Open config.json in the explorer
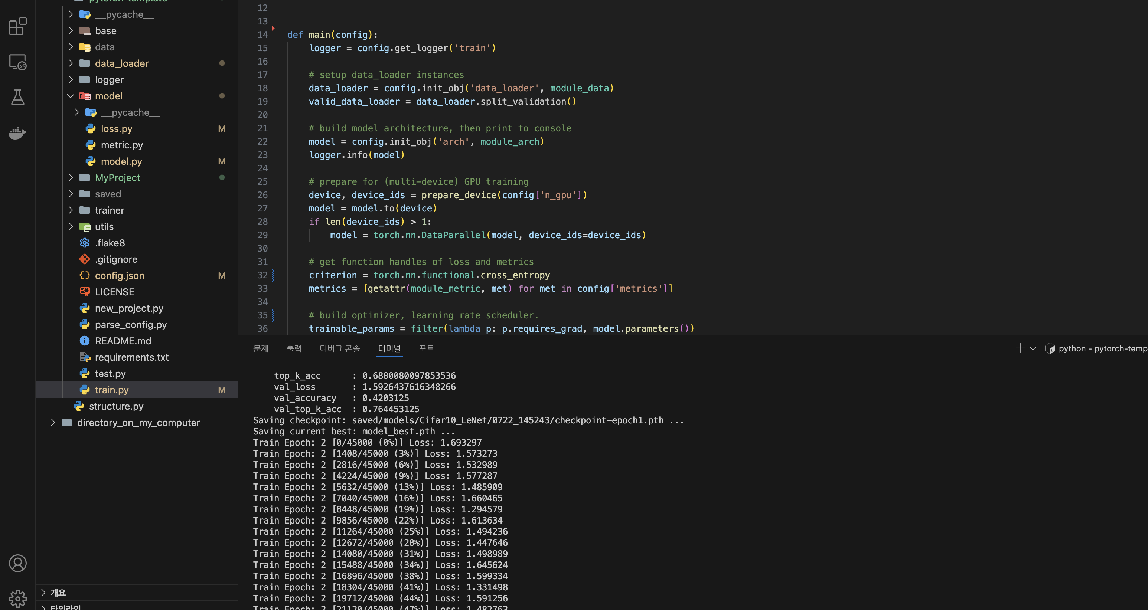 pos(120,276)
